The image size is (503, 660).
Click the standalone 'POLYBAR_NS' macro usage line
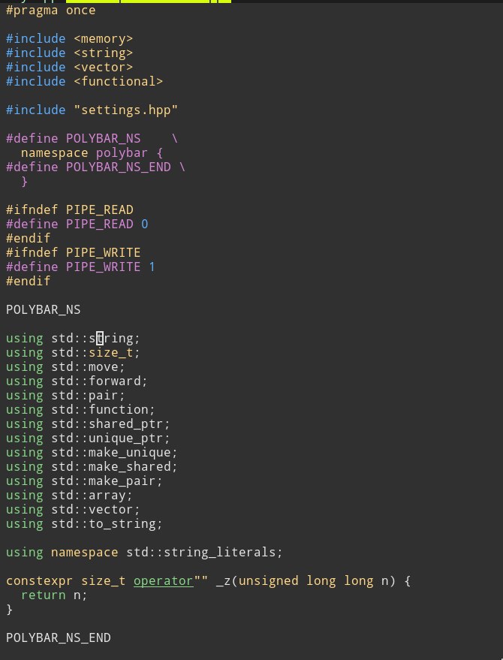click(44, 310)
